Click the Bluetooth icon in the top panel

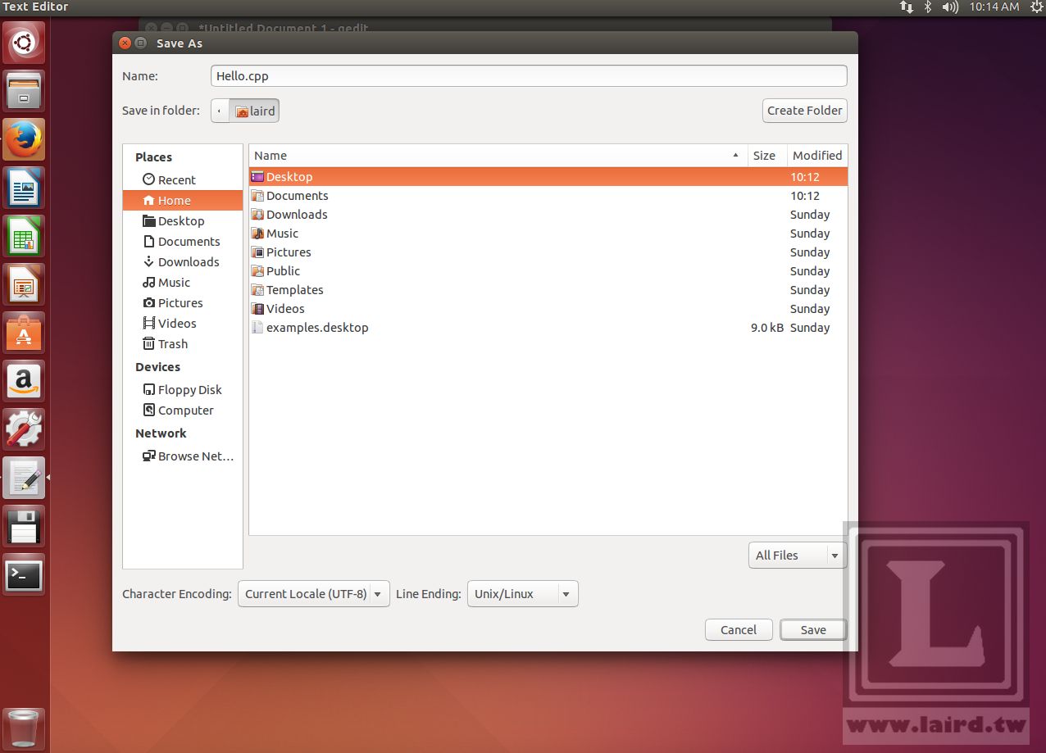click(926, 7)
